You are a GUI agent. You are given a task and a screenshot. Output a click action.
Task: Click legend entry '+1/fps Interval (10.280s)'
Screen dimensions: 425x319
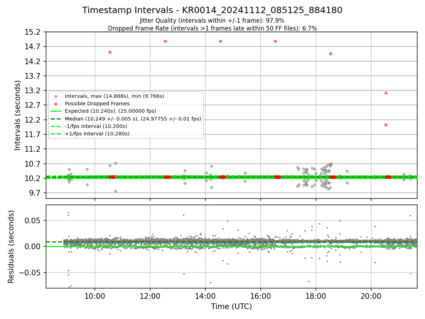pos(97,134)
